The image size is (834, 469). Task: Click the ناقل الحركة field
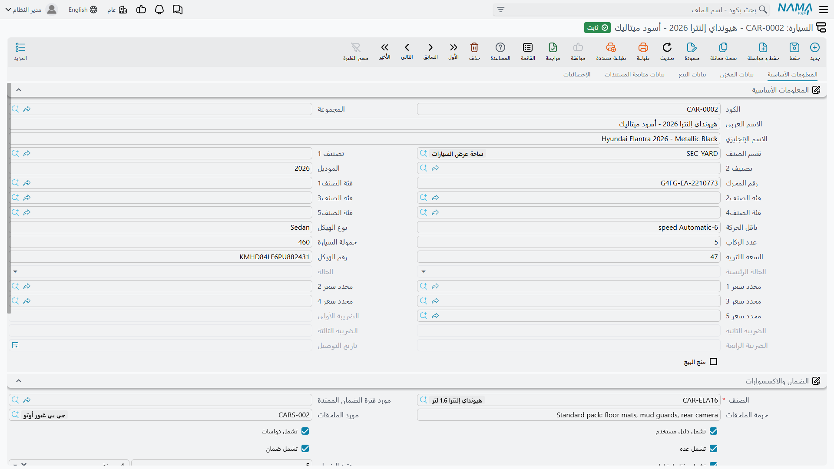click(569, 227)
